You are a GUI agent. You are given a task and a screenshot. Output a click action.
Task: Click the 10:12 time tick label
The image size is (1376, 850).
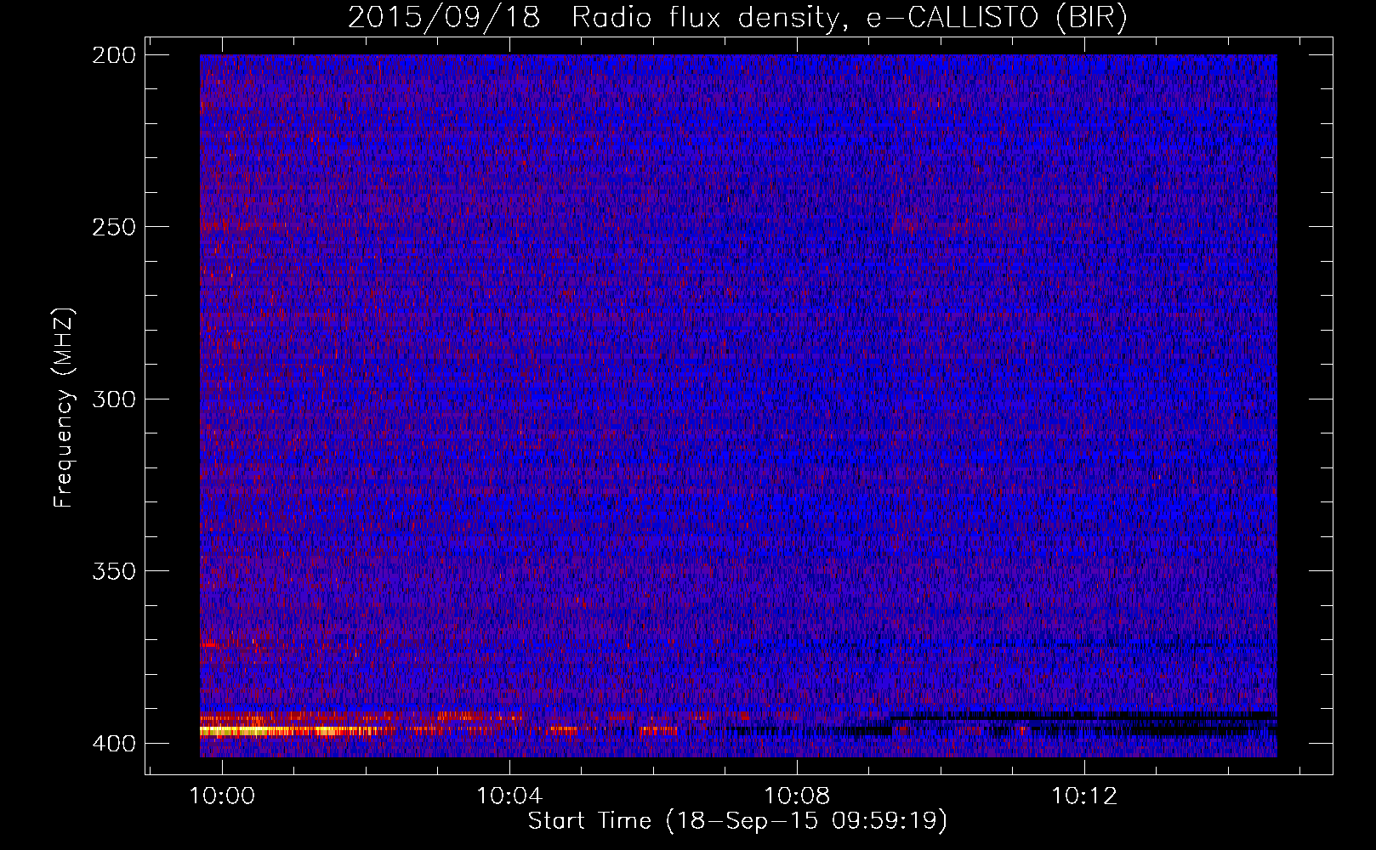(x=1084, y=796)
